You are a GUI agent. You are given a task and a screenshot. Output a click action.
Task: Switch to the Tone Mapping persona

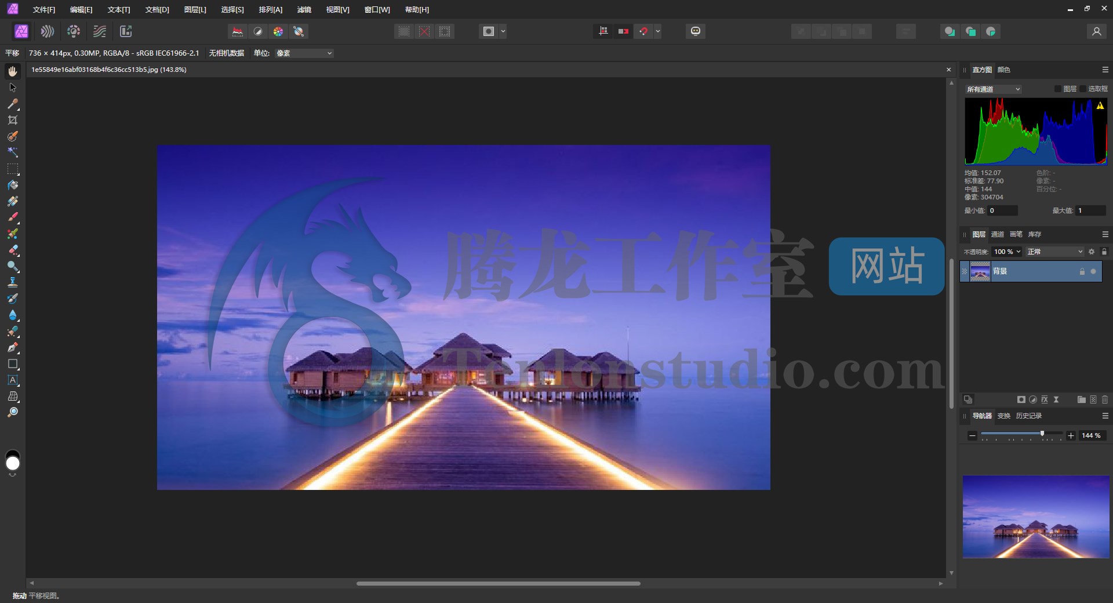point(100,31)
